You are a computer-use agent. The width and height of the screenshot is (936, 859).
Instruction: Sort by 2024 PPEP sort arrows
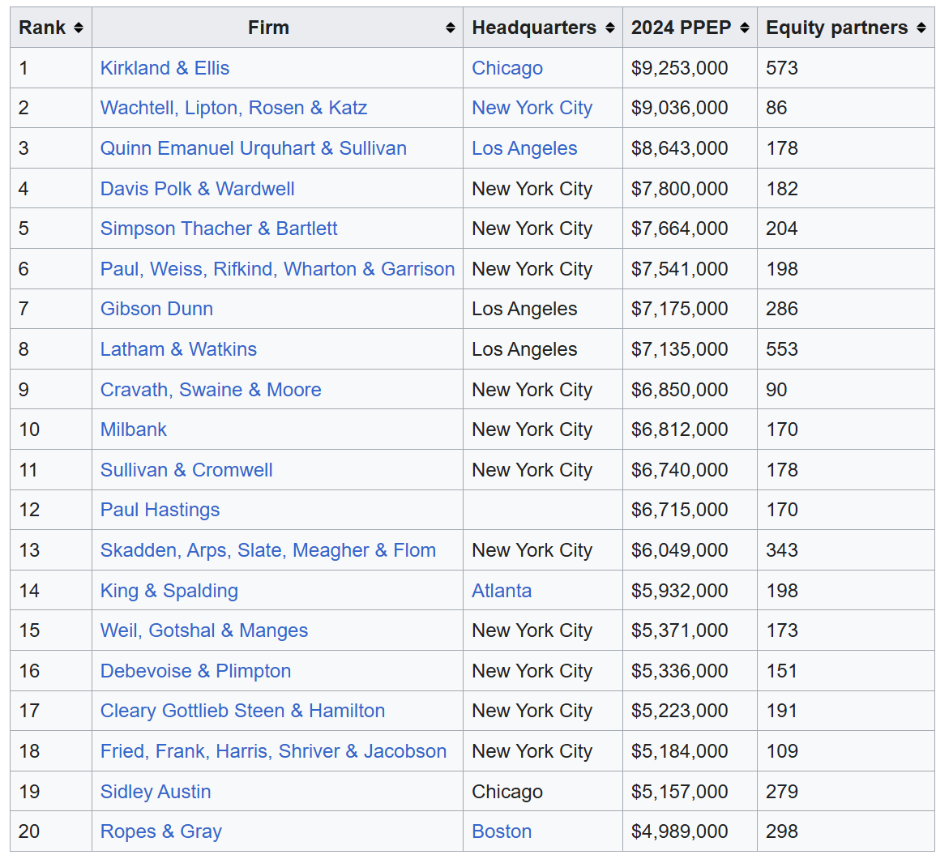coord(744,28)
